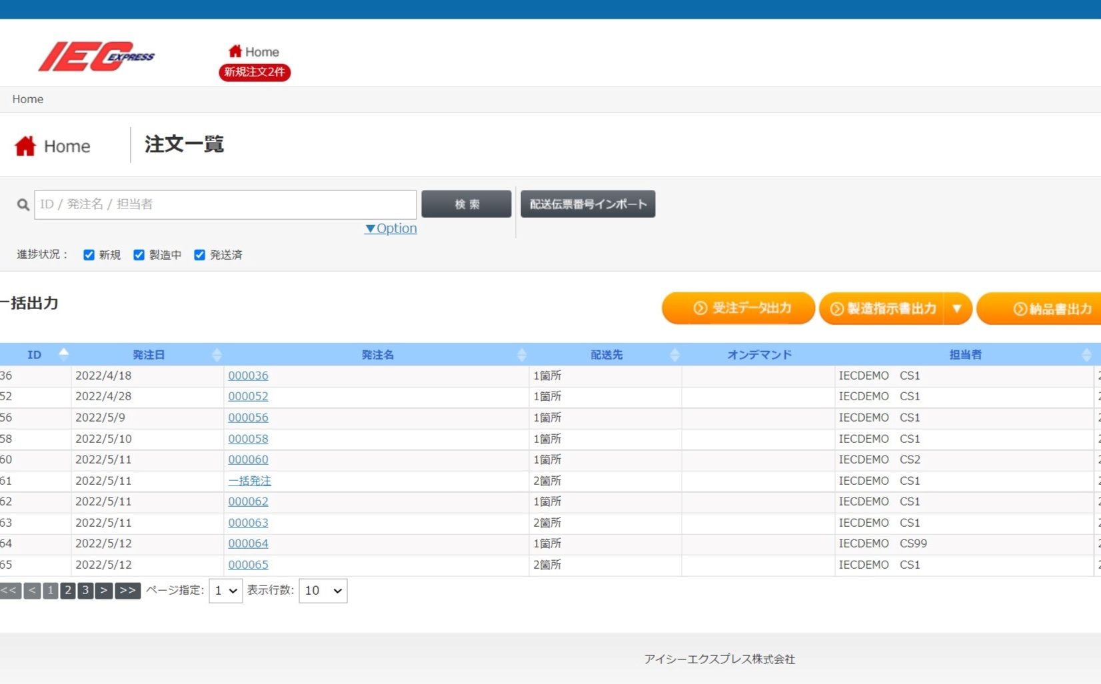Viewport: 1101px width, 684px height.
Task: Click 配送伝票番号インポート button
Action: 588,204
